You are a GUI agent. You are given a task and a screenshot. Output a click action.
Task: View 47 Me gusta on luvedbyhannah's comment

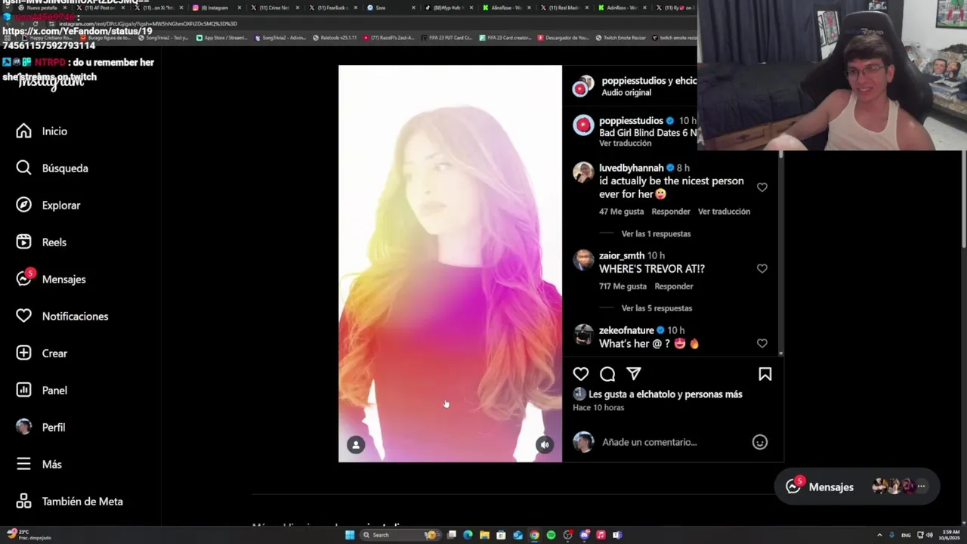point(622,212)
